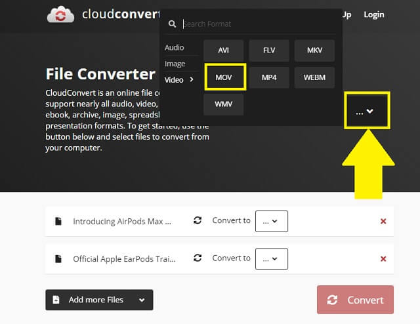Click the File Converter heading
Image resolution: width=420 pixels, height=324 pixels.
(100, 74)
